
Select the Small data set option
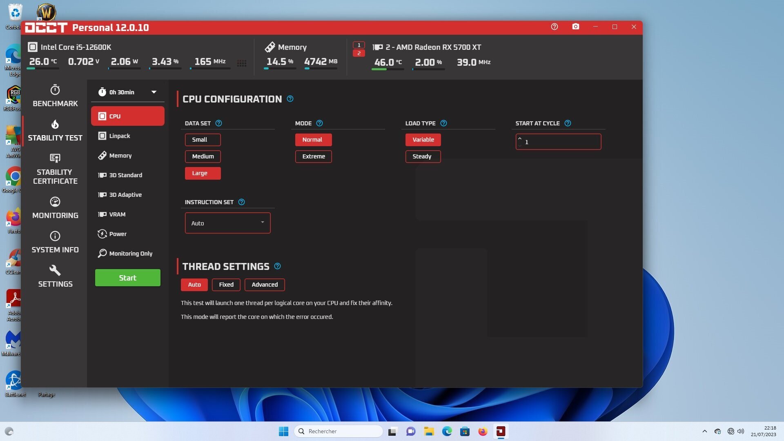tap(203, 140)
